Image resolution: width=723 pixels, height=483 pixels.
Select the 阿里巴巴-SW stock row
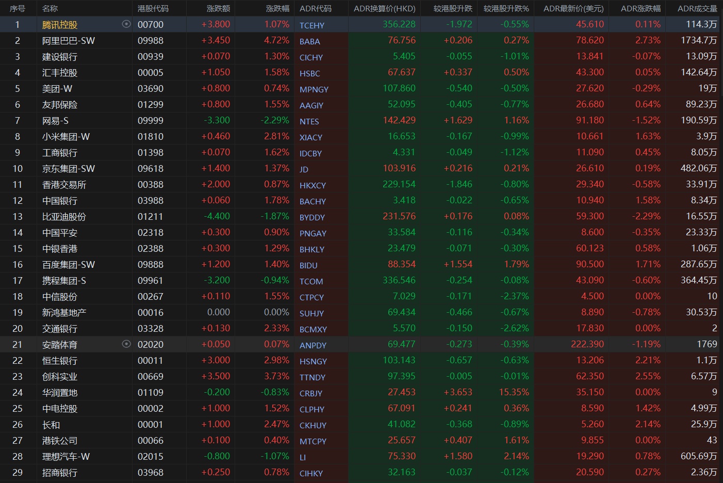[69, 41]
